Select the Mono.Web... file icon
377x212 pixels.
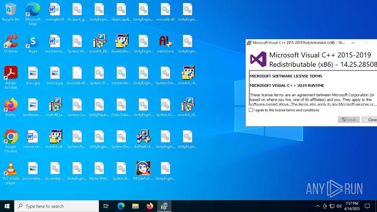coord(99,171)
